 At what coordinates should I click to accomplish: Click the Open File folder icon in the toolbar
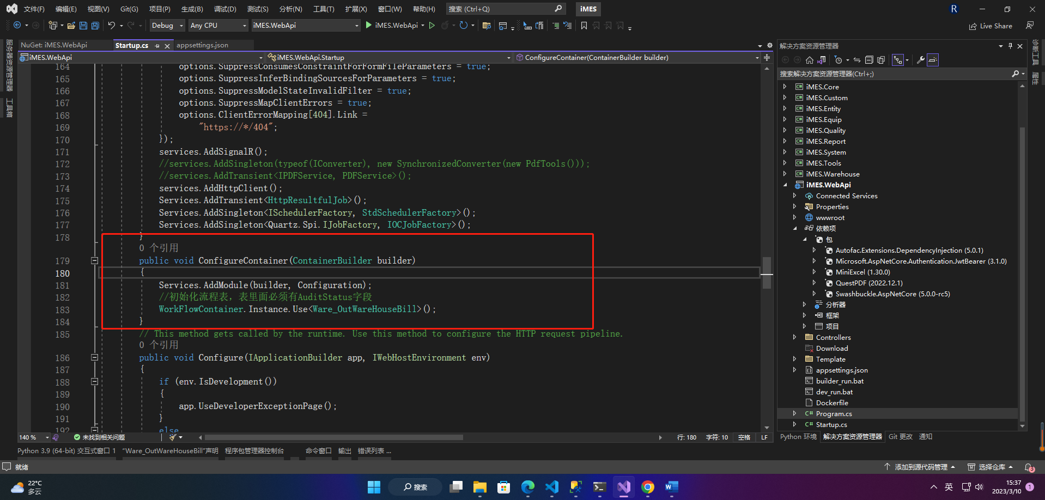coord(71,25)
